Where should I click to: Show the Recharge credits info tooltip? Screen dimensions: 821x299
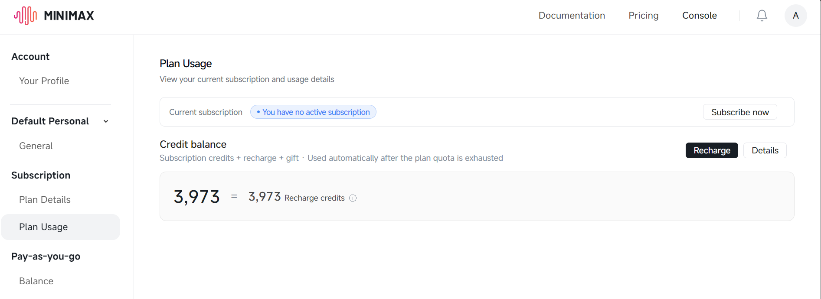(x=353, y=198)
